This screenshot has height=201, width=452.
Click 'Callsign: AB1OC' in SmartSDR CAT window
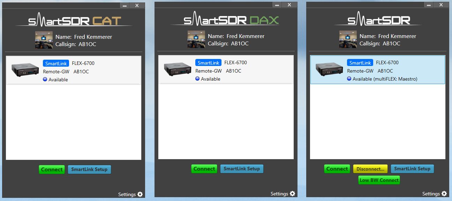pyautogui.click(x=76, y=44)
